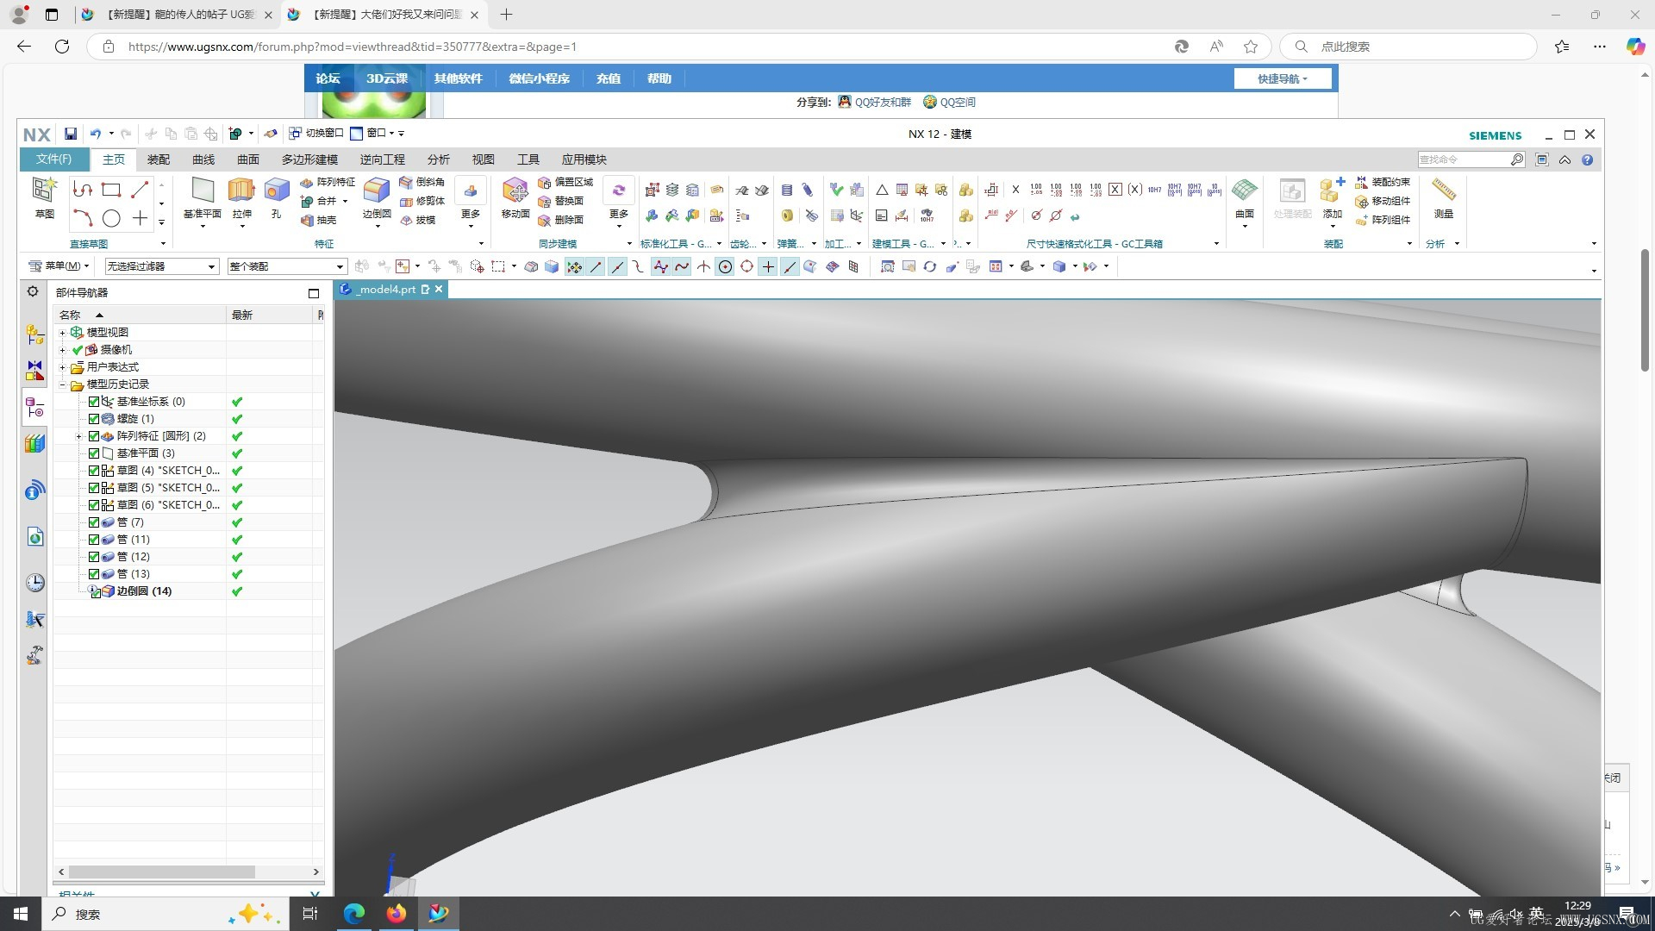
Task: Share to QQ空间
Action: pyautogui.click(x=949, y=102)
